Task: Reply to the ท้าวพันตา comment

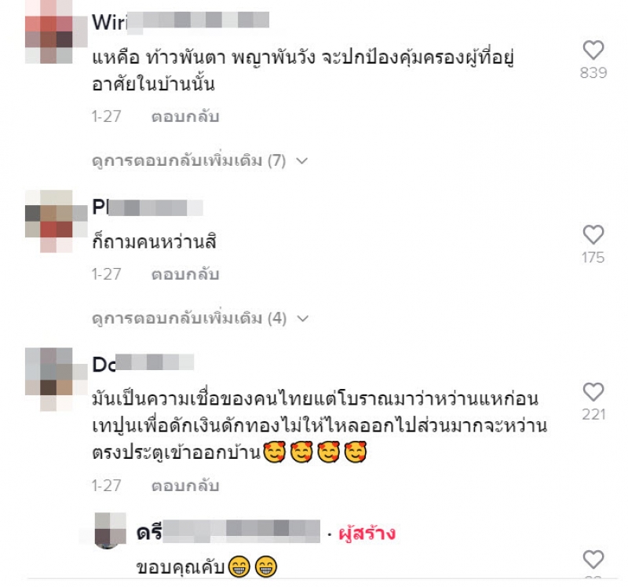Action: click(185, 116)
